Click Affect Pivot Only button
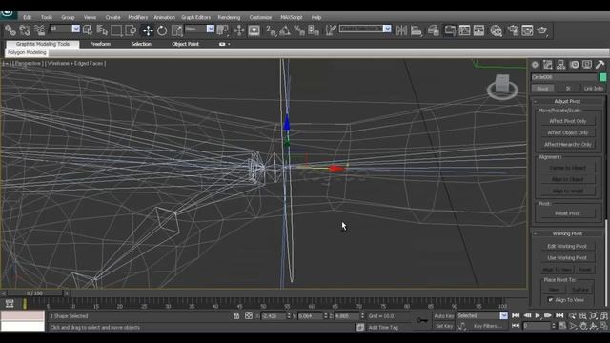This screenshot has height=343, width=610. [568, 121]
